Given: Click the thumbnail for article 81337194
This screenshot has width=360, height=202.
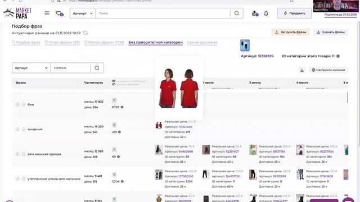Looking at the screenshot, I should coord(253,150).
